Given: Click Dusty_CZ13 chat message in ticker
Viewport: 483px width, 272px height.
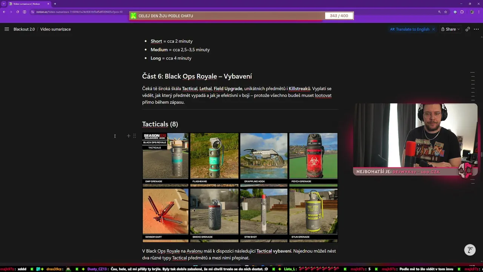Looking at the screenshot, I should 178,269.
